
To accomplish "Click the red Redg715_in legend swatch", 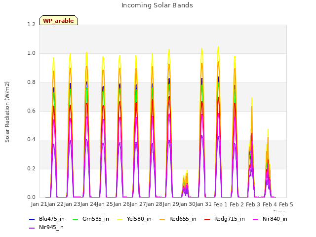I will click(x=207, y=219).
